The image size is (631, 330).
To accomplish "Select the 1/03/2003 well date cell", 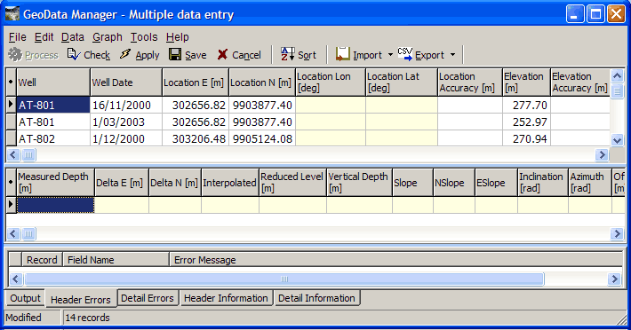I will point(126,122).
